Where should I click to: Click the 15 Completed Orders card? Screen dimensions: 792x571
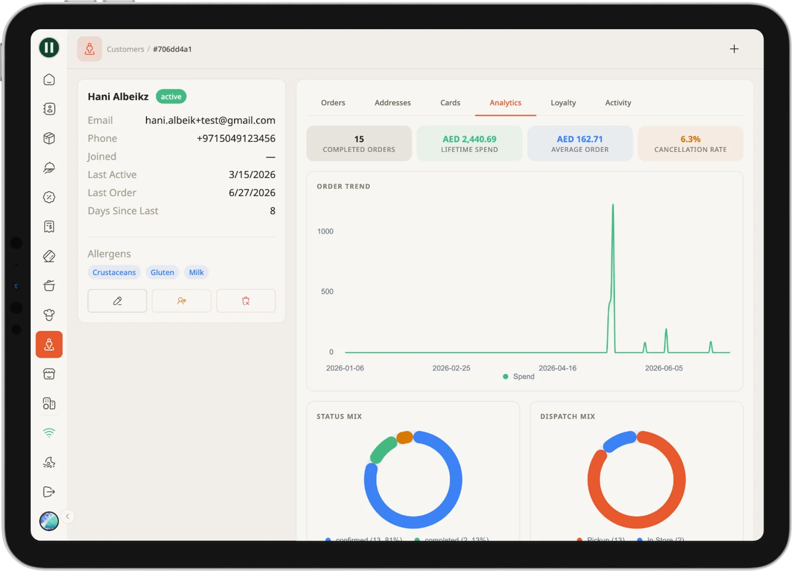359,143
